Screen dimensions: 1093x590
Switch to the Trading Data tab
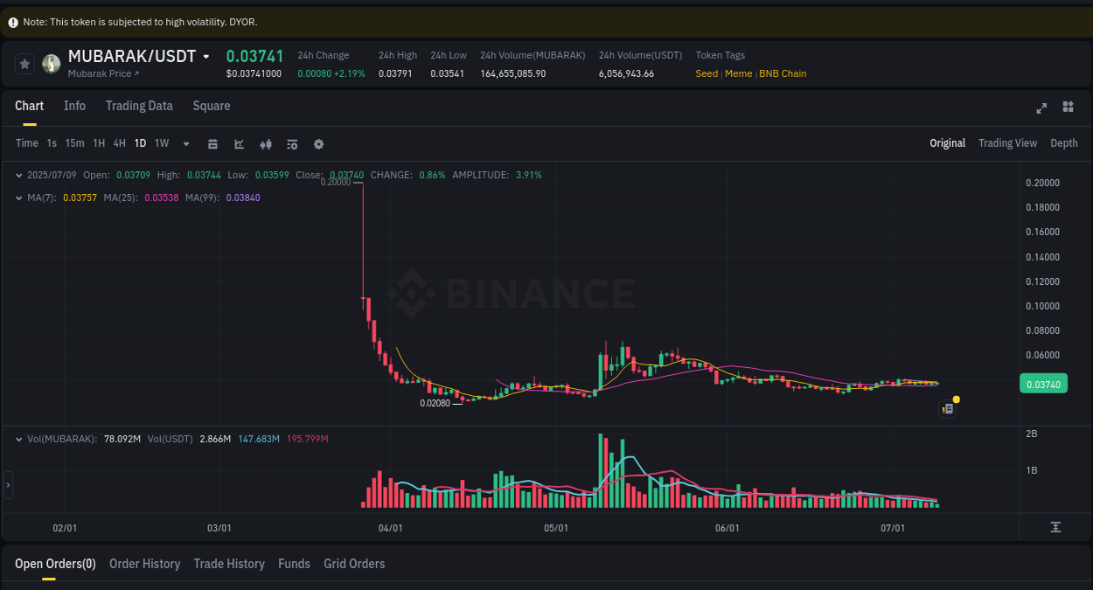pyautogui.click(x=139, y=106)
